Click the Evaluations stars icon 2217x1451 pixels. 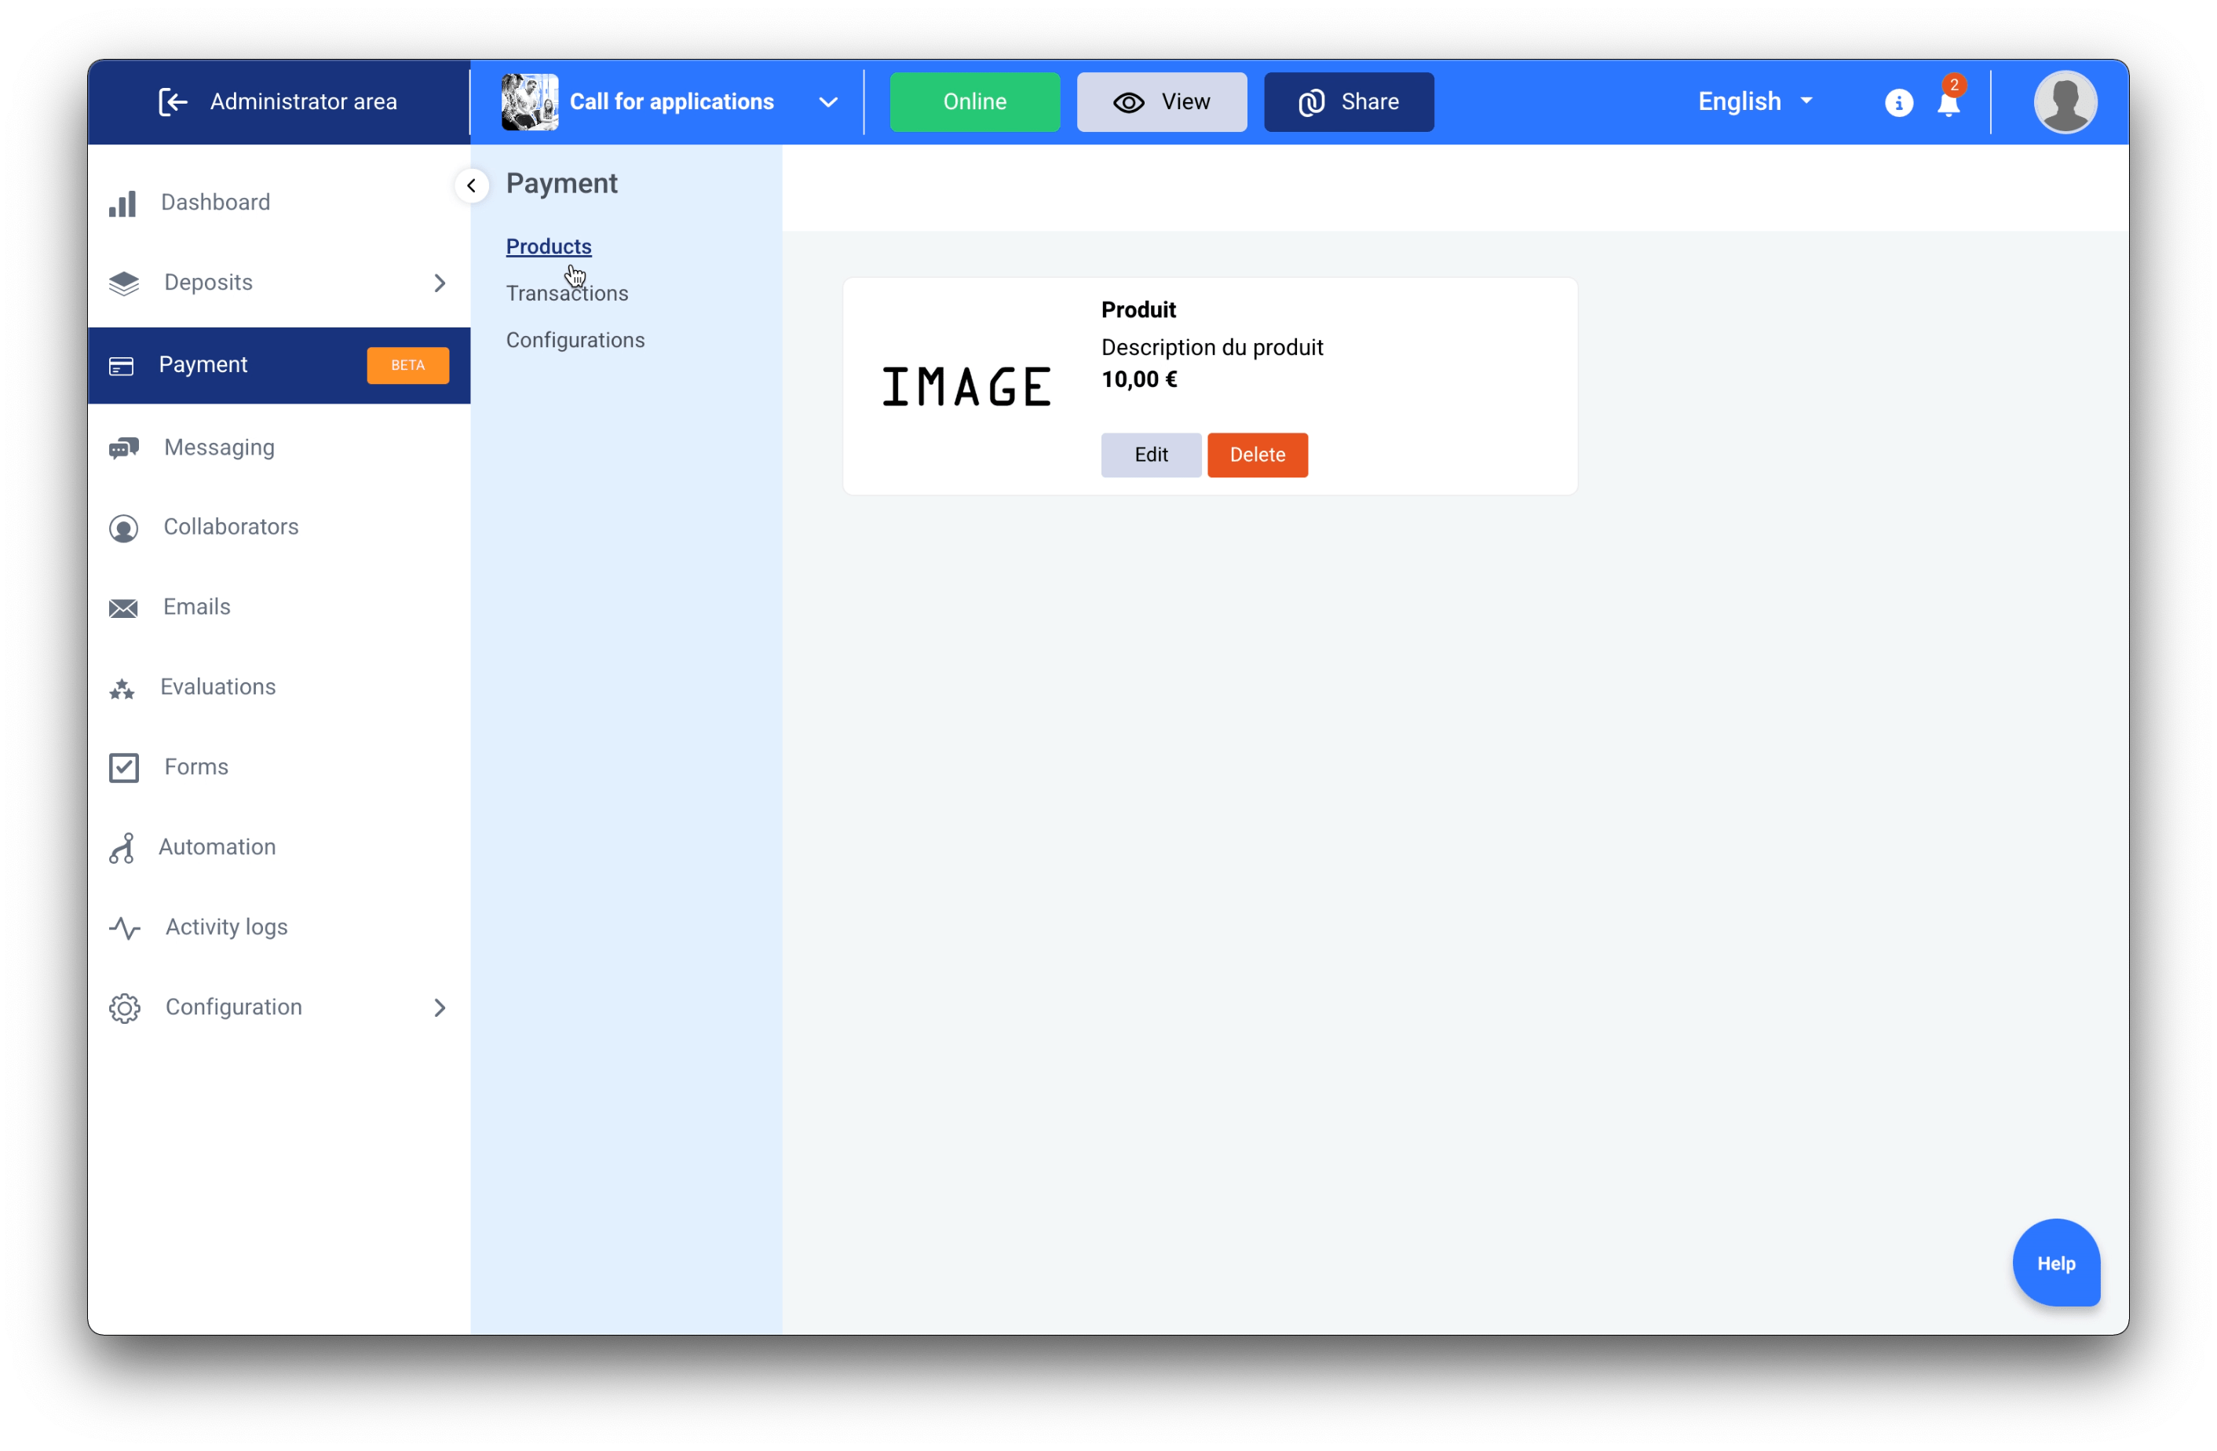click(x=122, y=689)
